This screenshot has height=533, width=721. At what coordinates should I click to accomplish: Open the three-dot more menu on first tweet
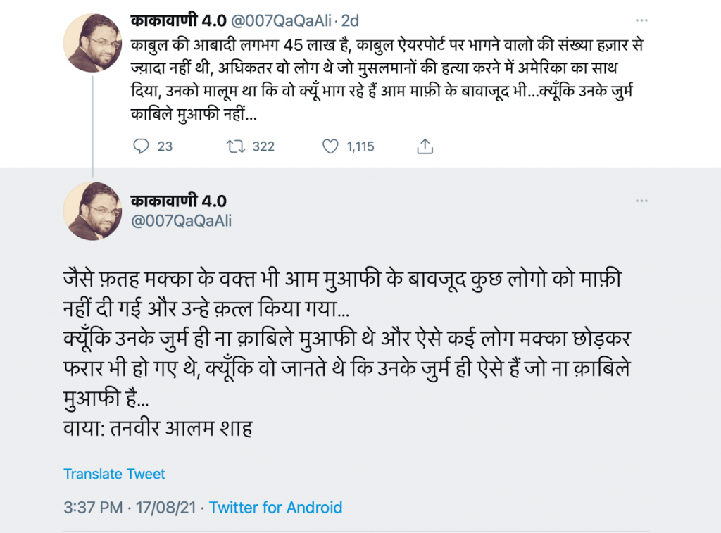(641, 21)
